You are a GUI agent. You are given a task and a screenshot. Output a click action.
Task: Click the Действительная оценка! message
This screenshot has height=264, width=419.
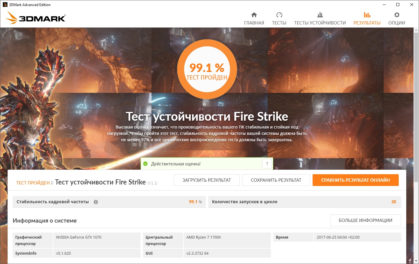176,164
